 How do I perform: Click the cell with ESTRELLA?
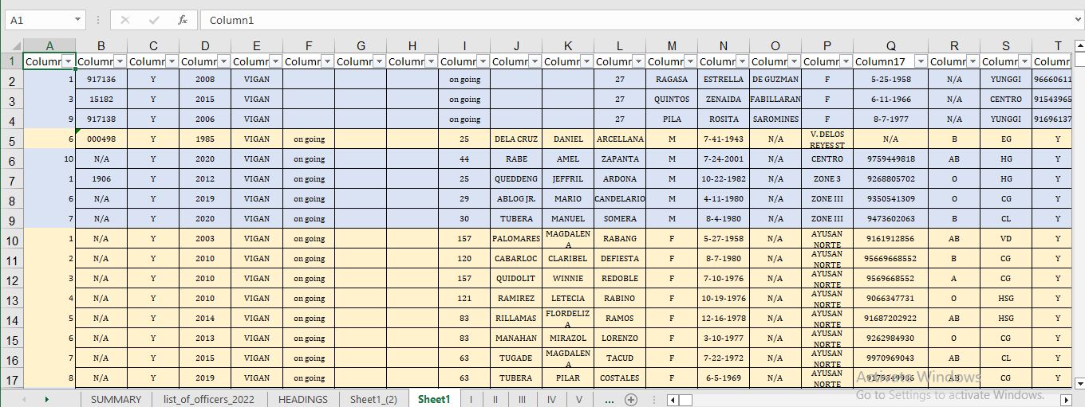[x=724, y=80]
